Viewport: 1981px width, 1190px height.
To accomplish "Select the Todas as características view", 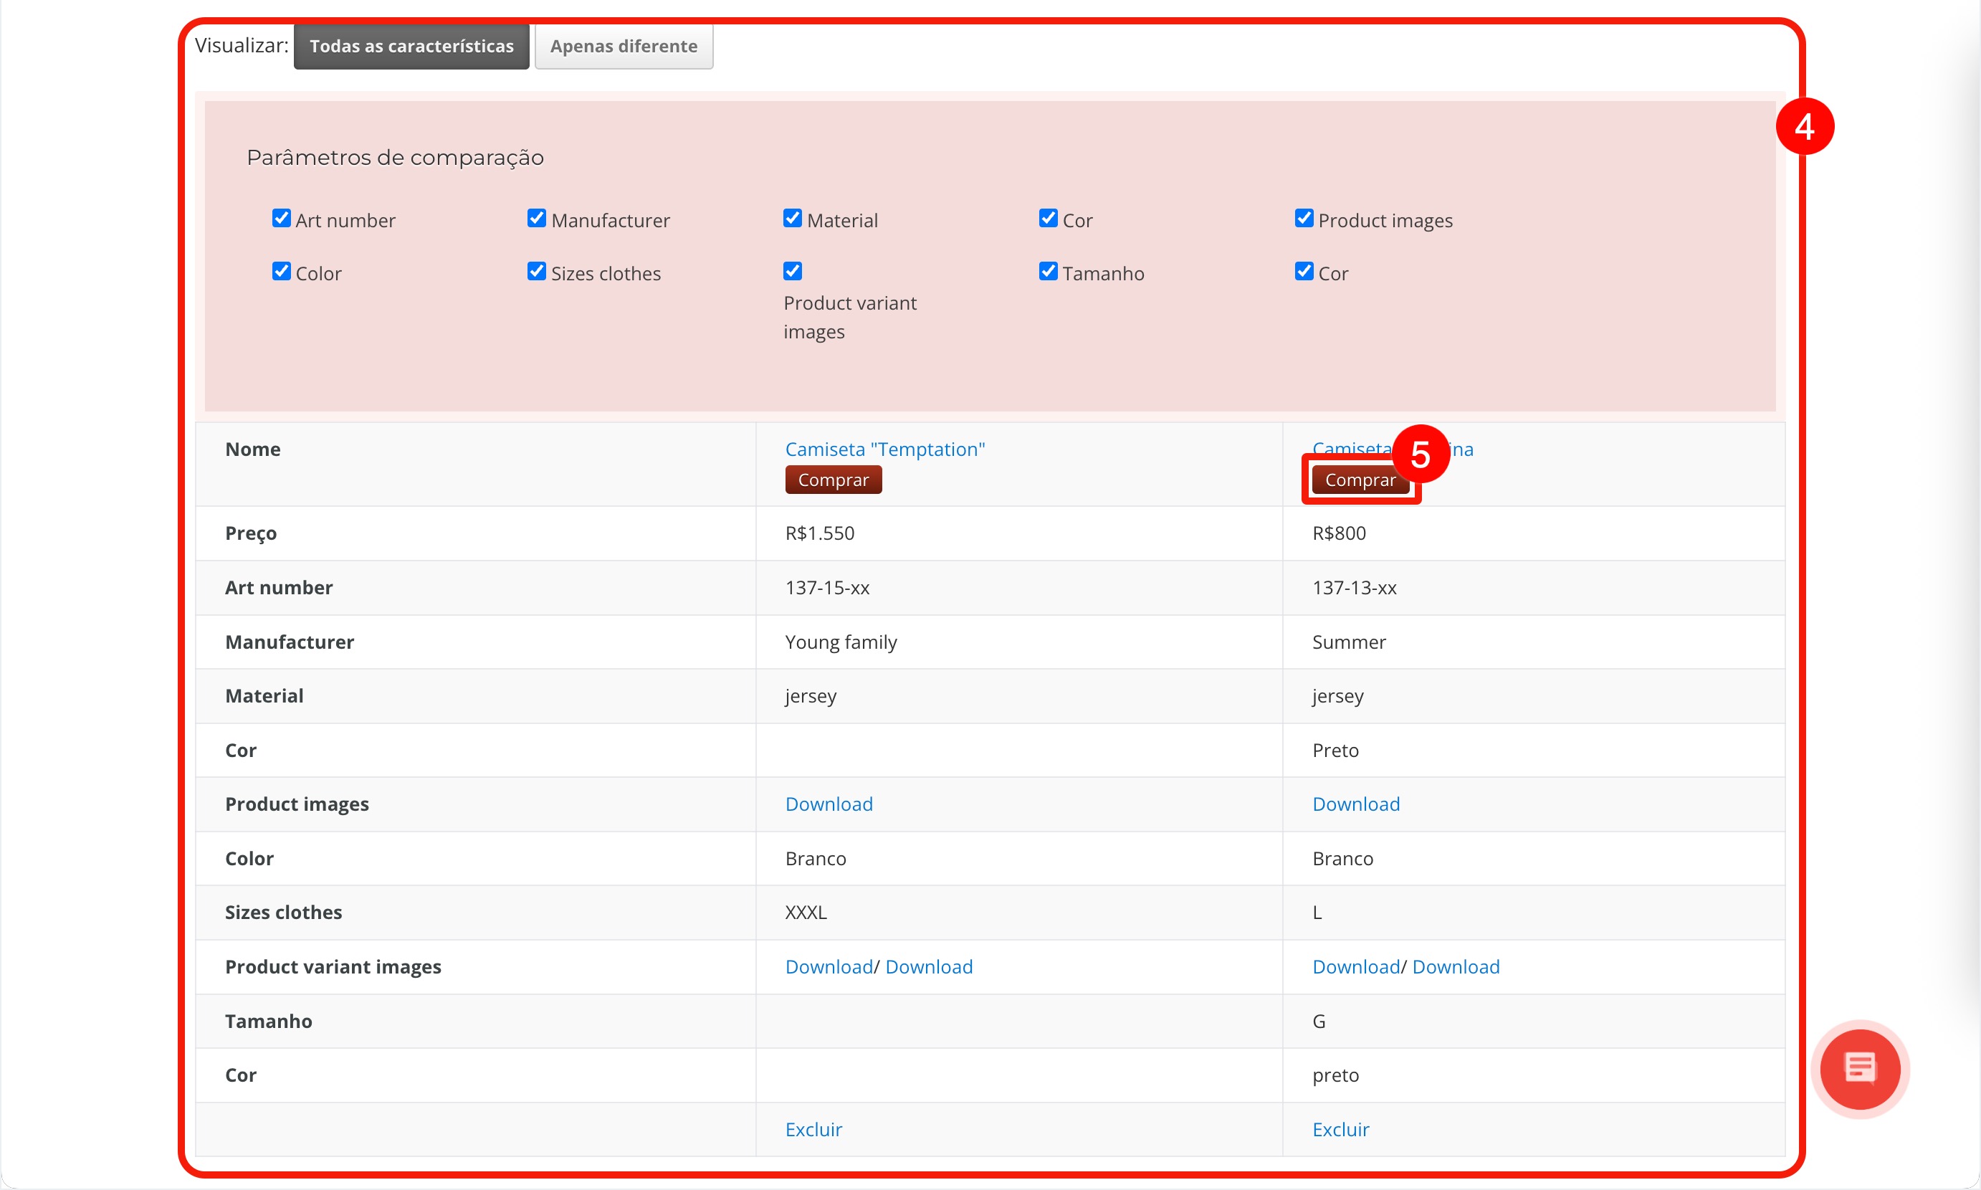I will pos(411,47).
